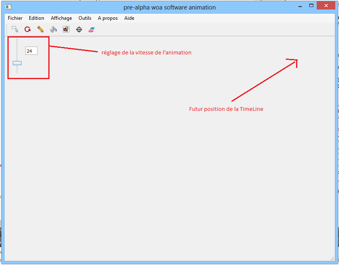Open the Edition menu
Viewport: 339px width, 265px height.
click(36, 18)
